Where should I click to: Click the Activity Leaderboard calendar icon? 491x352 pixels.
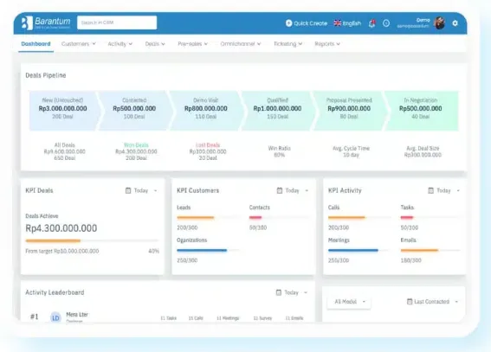coord(279,292)
